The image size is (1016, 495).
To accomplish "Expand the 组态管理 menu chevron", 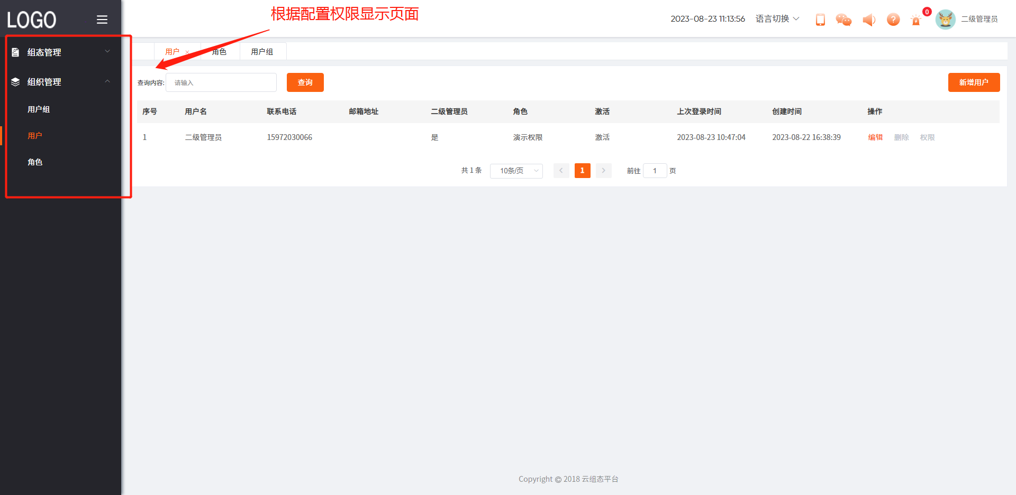I will click(107, 52).
